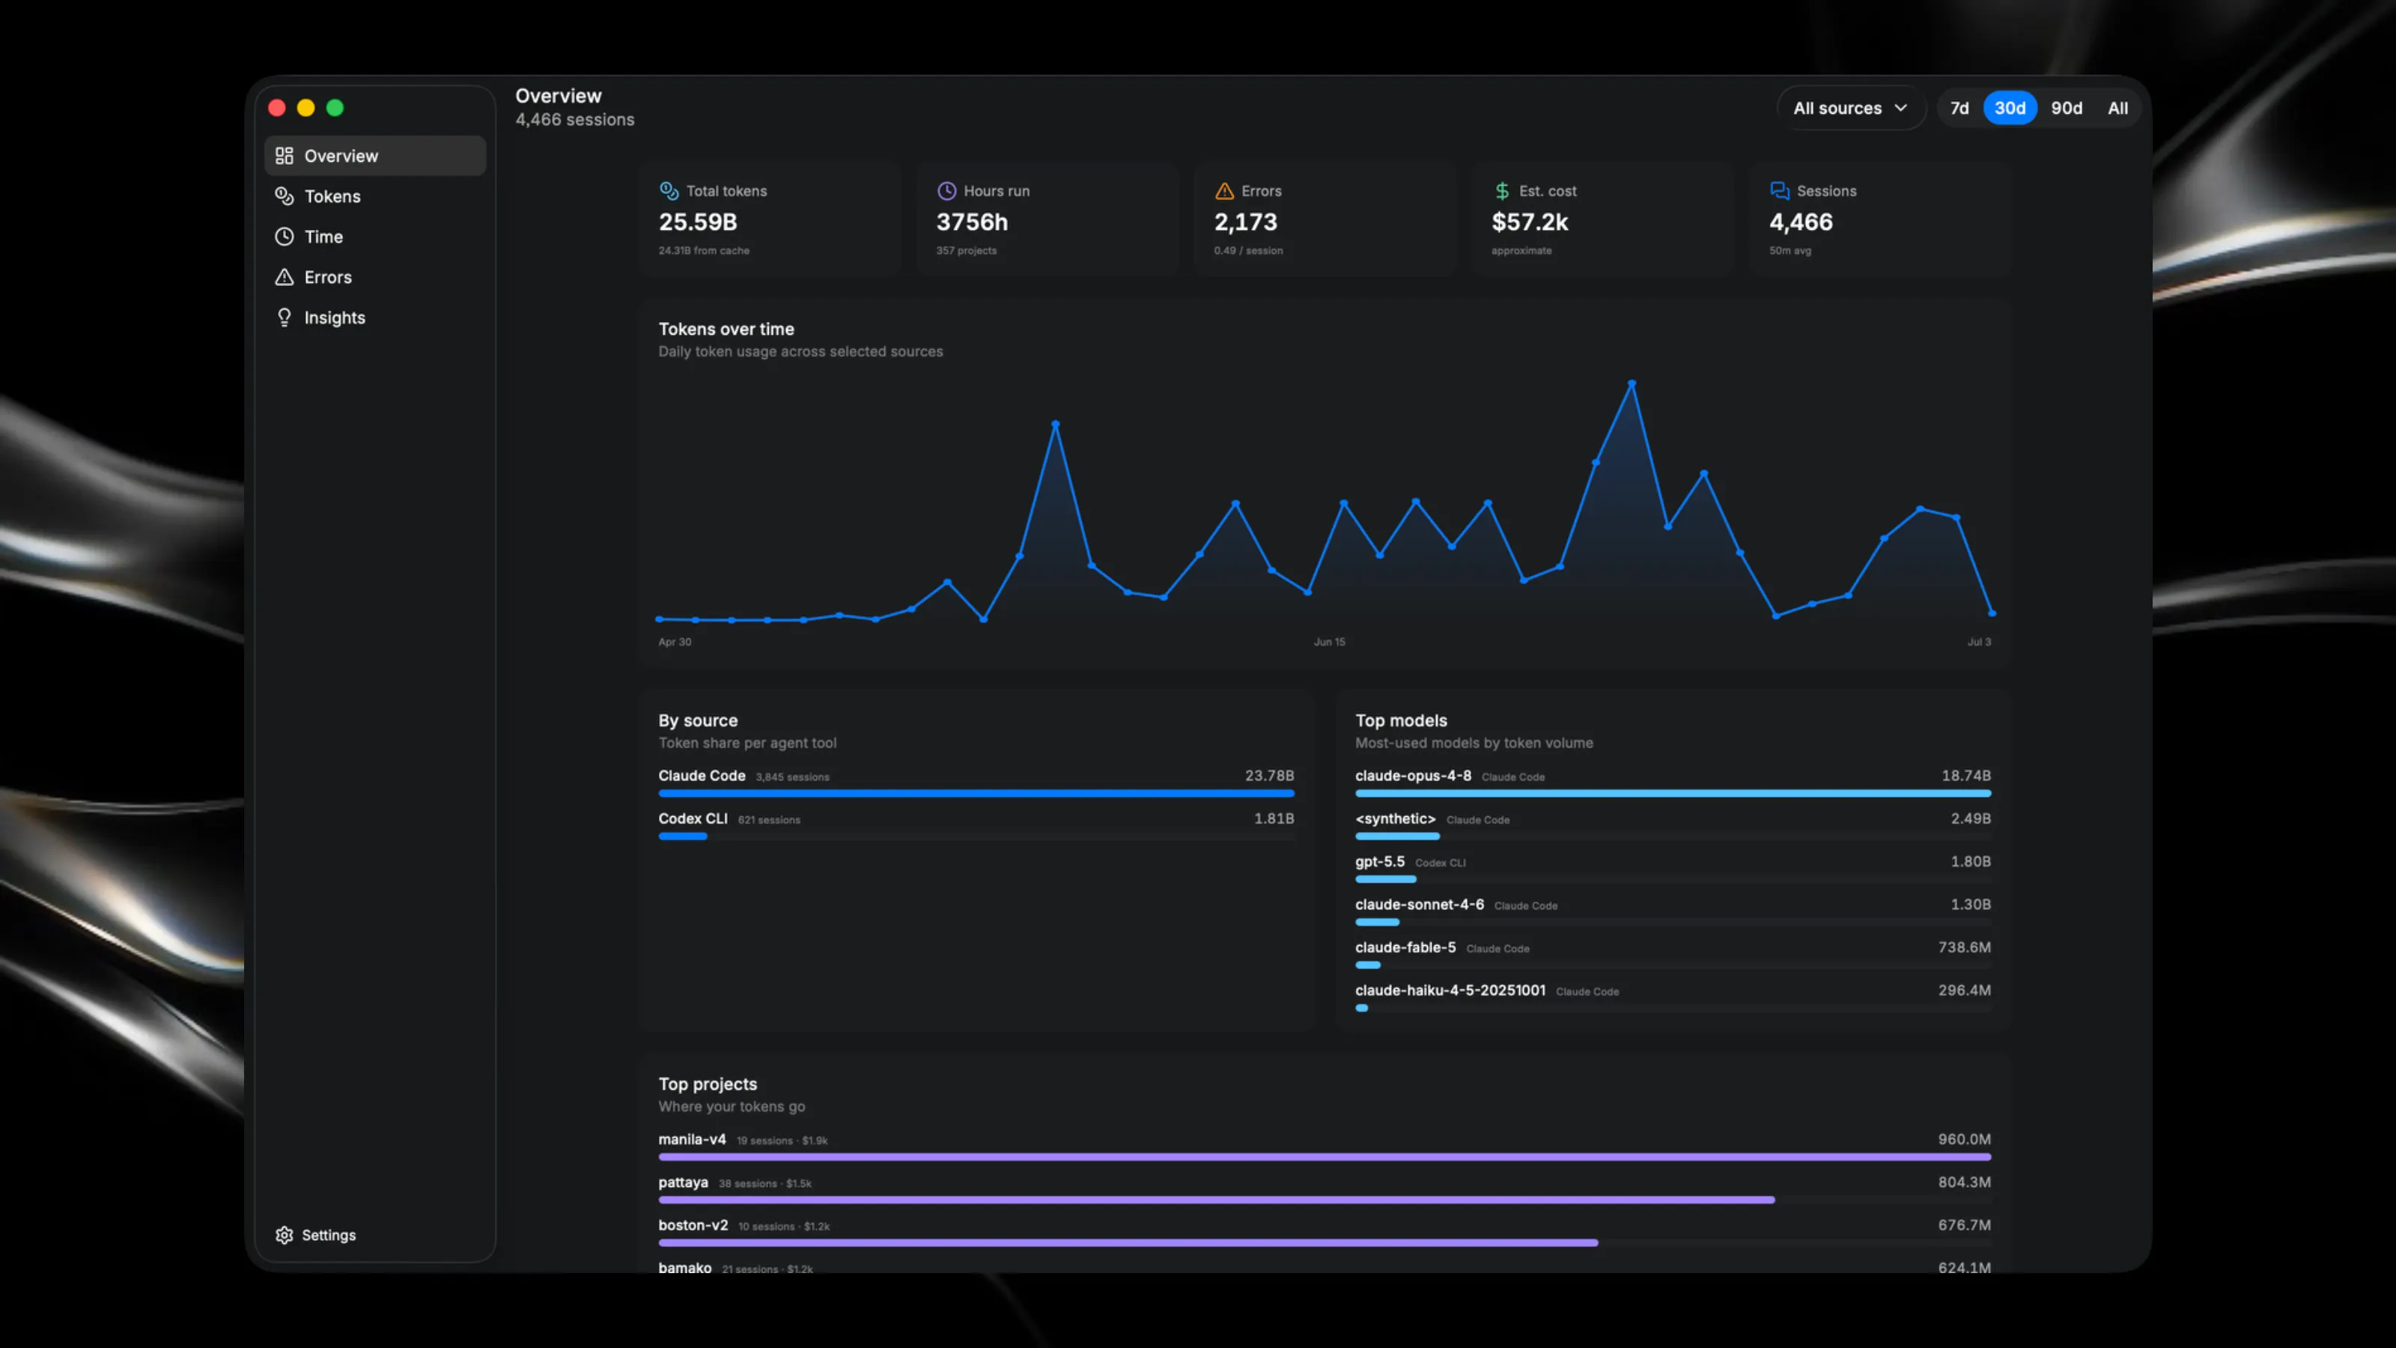This screenshot has width=2396, height=1348.
Task: Switch range to 90d
Action: 2066,108
